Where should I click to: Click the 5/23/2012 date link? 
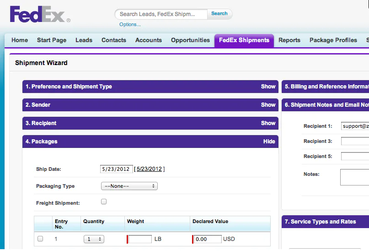(149, 169)
